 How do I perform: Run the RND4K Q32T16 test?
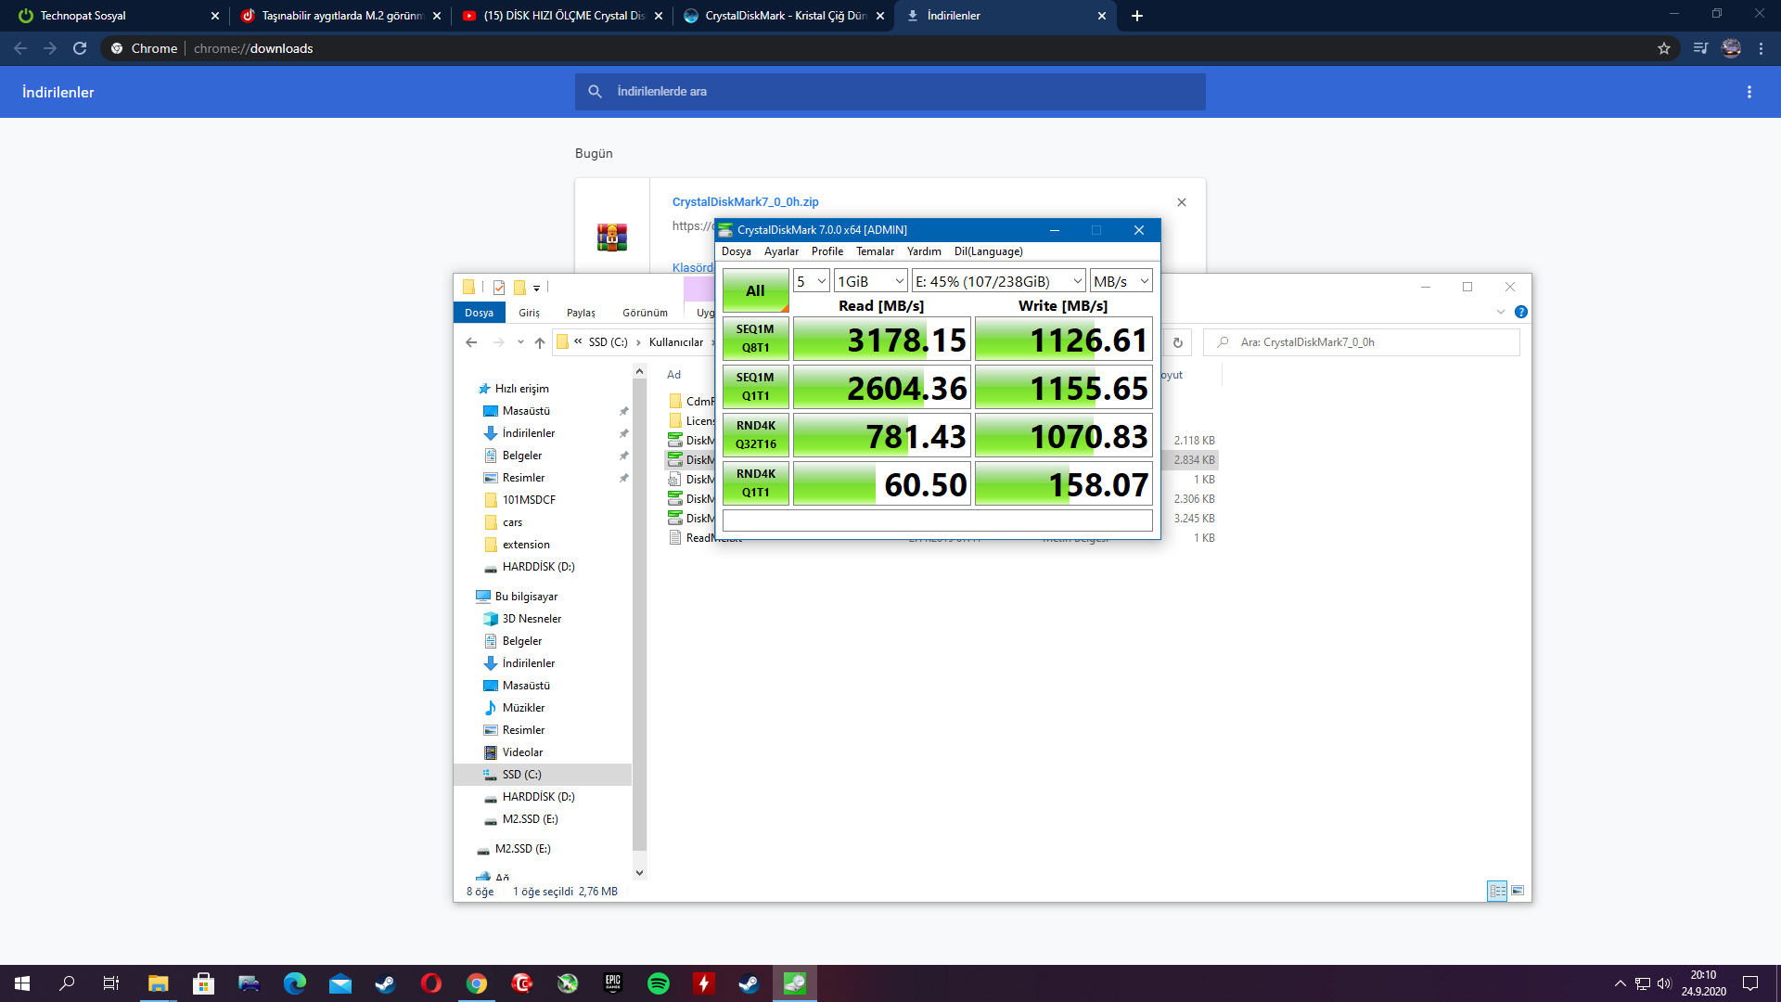(755, 435)
